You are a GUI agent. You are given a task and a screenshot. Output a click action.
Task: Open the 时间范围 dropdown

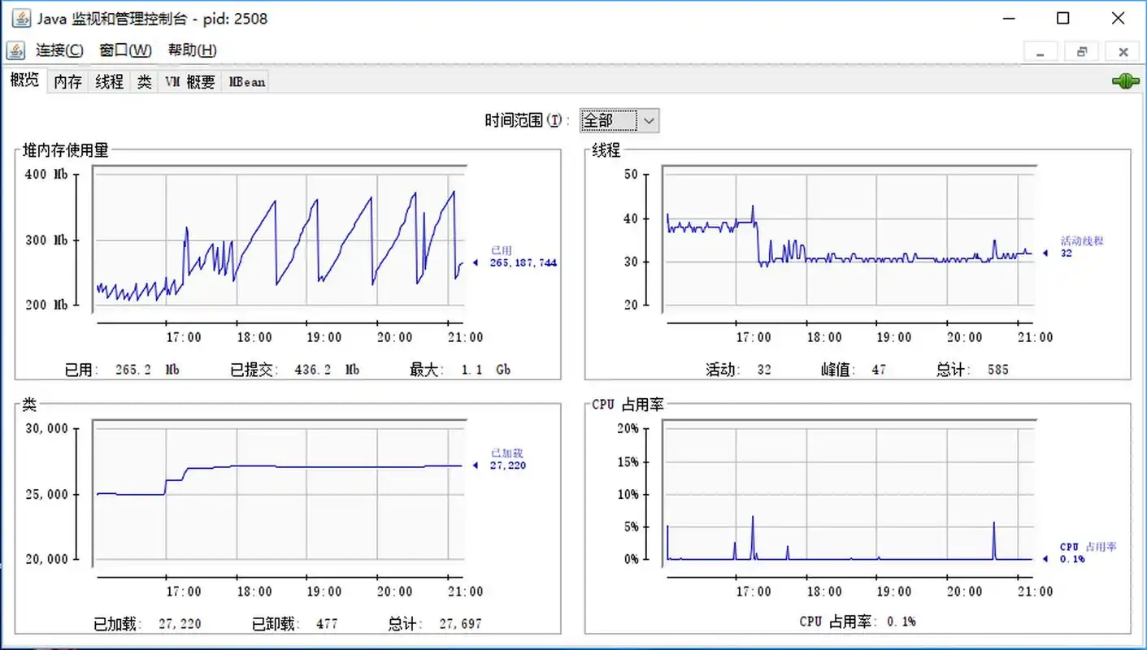click(x=618, y=119)
